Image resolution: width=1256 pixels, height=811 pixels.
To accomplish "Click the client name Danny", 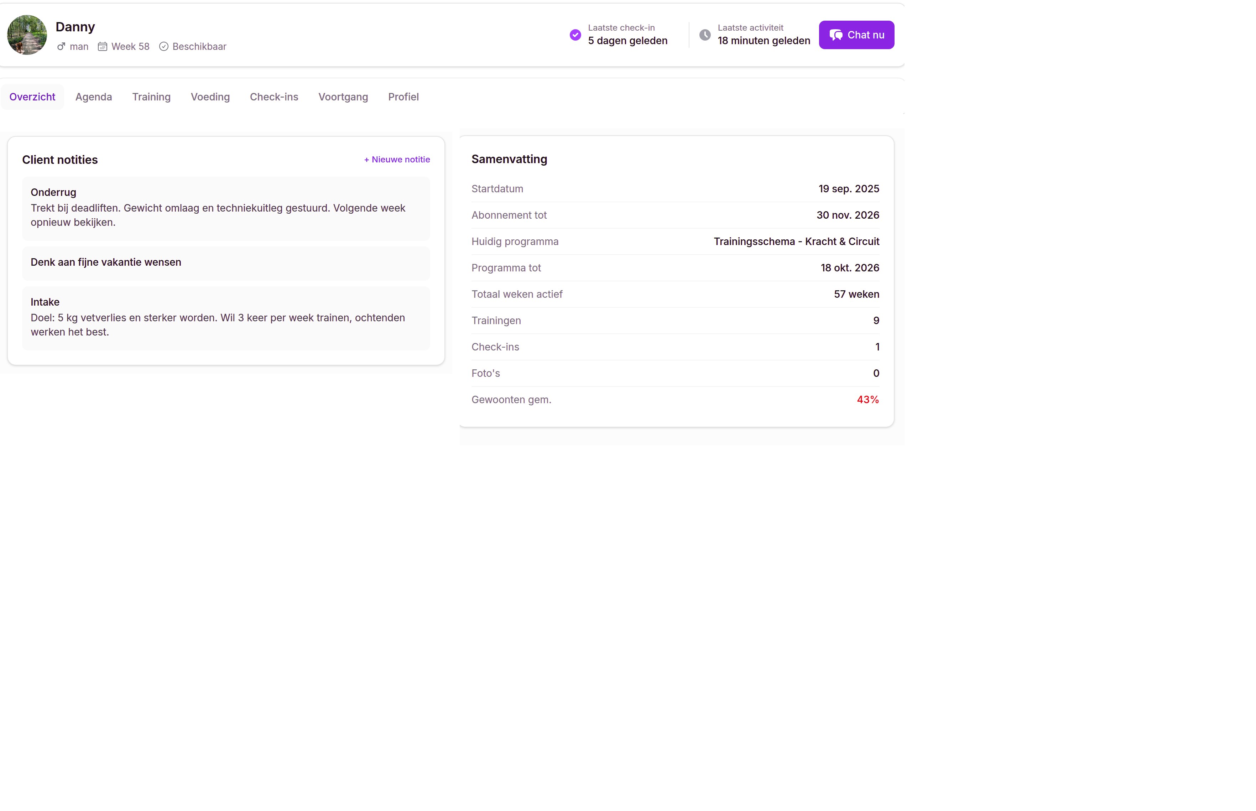I will click(75, 27).
